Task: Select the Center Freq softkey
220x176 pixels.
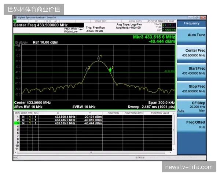Action: click(x=191, y=53)
